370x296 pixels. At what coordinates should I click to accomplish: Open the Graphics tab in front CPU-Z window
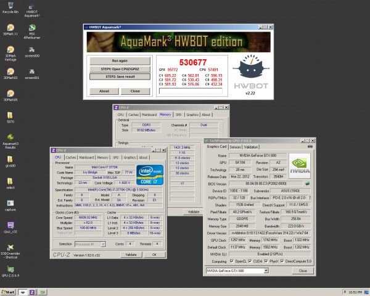tap(129, 157)
